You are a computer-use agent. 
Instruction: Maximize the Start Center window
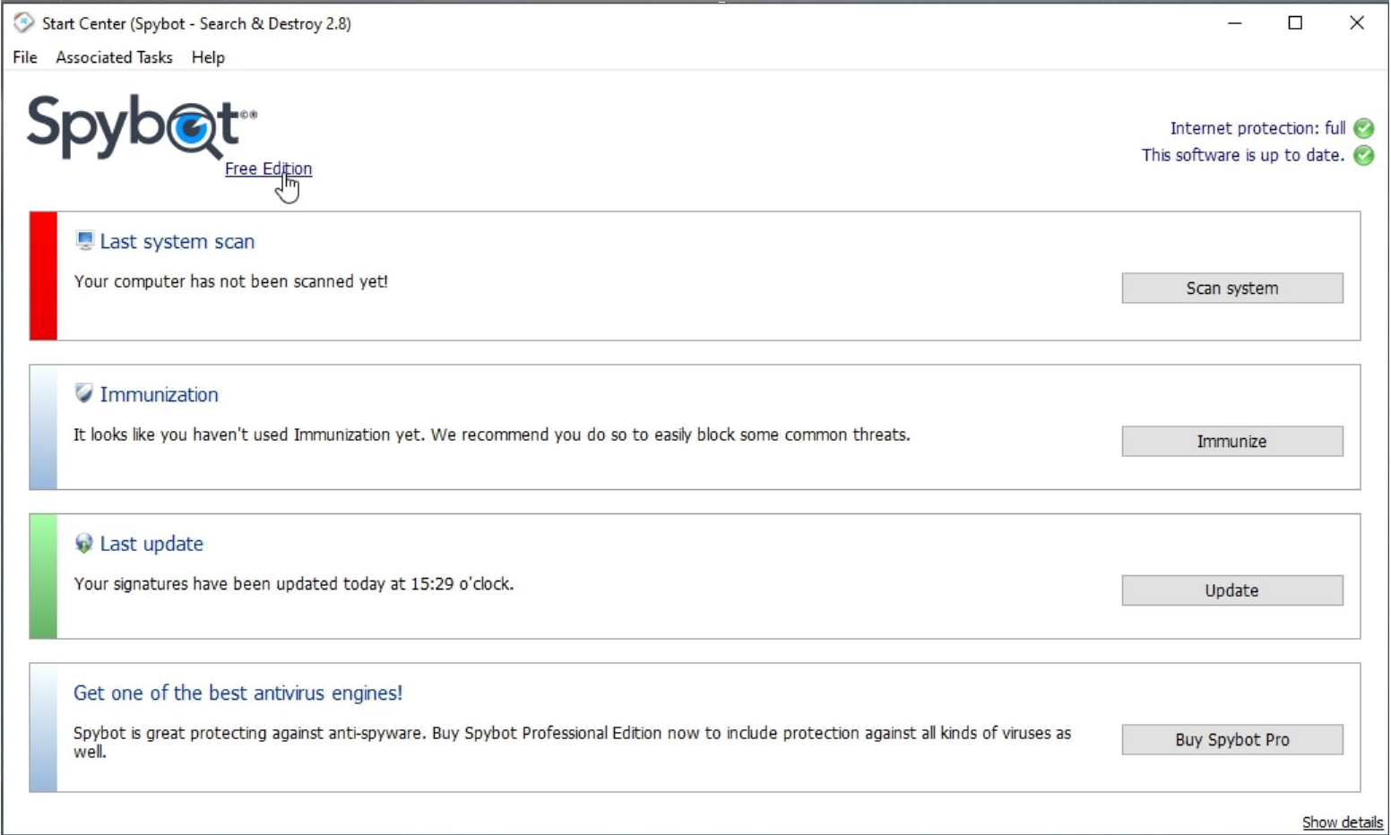(x=1295, y=23)
